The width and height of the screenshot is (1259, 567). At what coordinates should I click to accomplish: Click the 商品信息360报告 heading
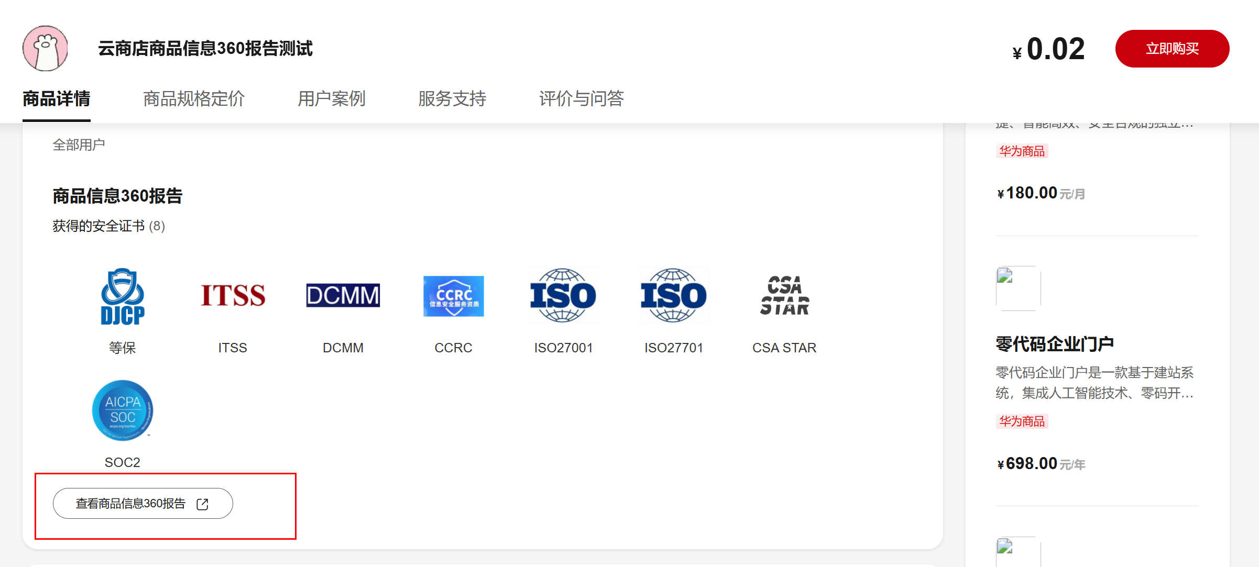(x=117, y=196)
